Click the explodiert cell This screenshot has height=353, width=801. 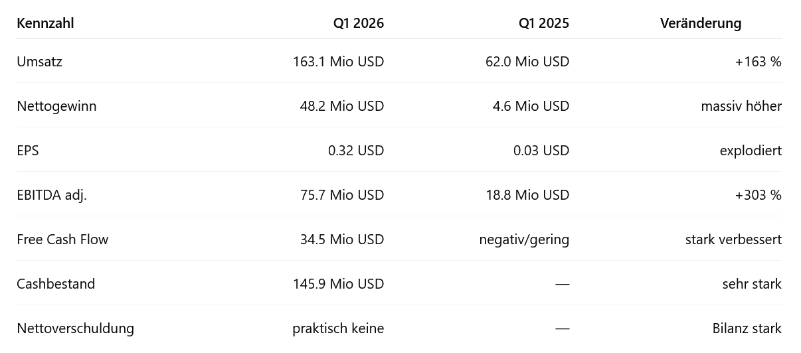pos(751,151)
